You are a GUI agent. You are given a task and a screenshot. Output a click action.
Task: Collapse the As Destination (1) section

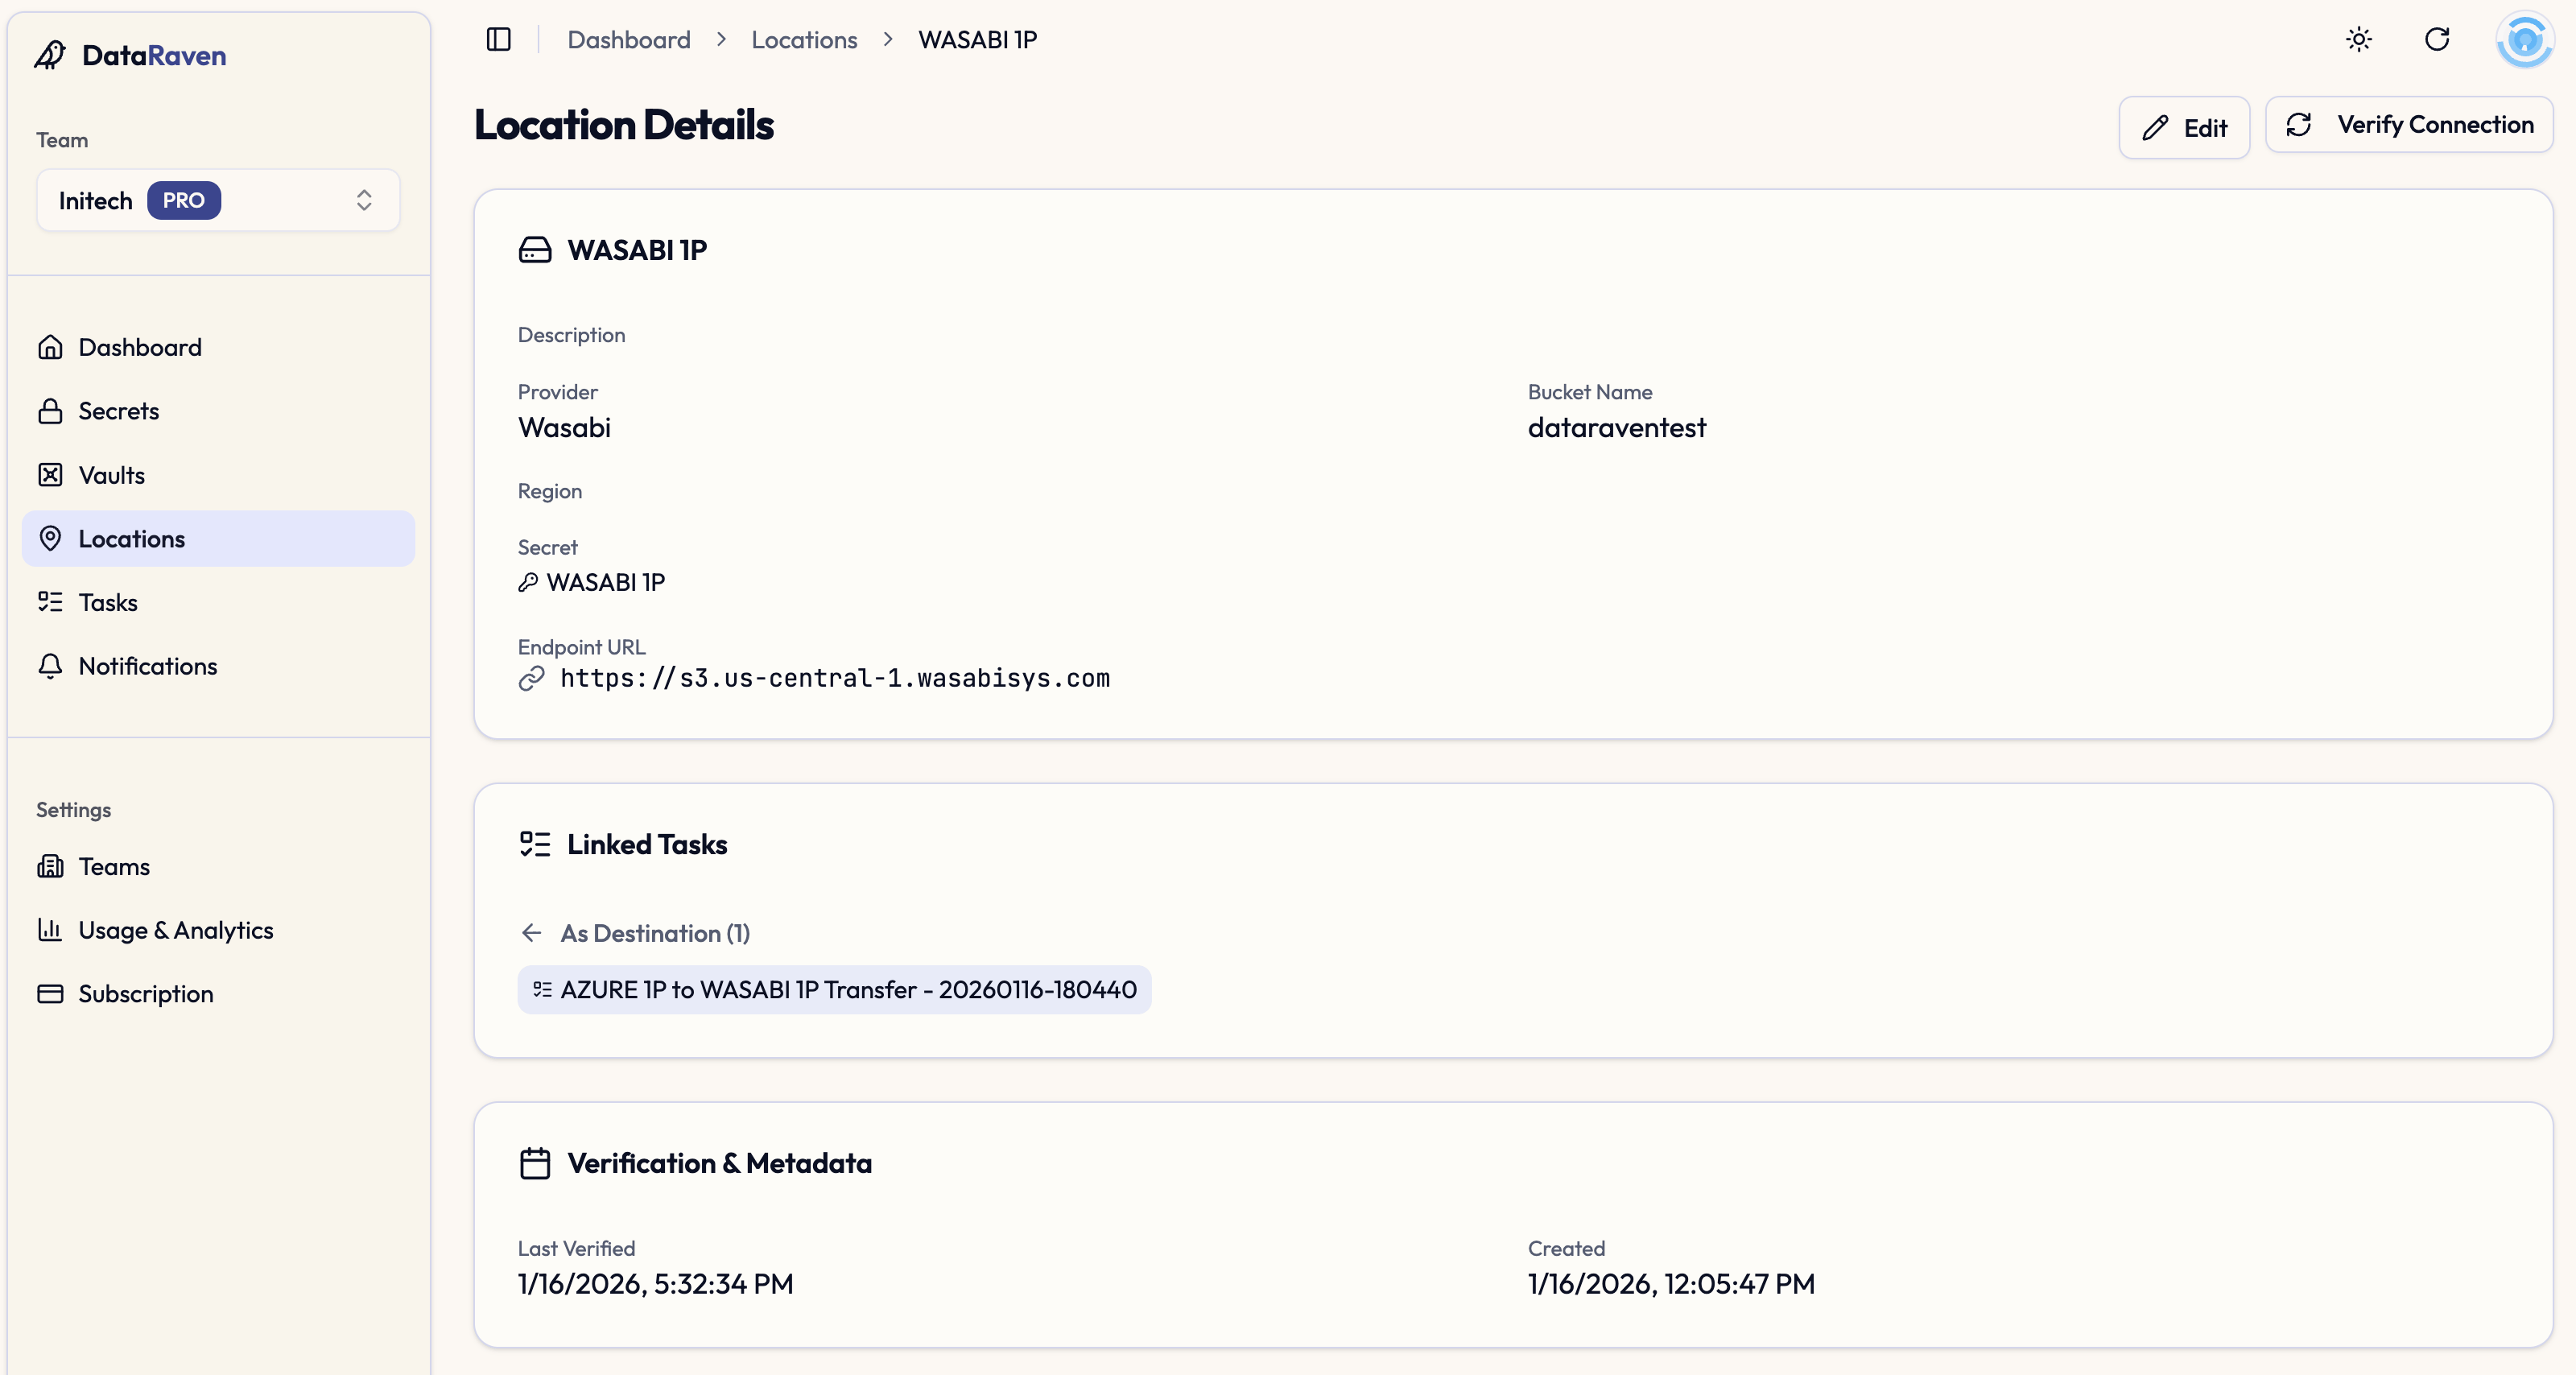tap(654, 933)
